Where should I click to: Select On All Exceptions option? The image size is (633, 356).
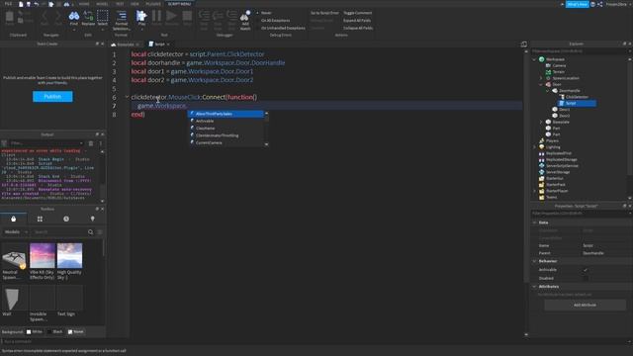pos(273,20)
